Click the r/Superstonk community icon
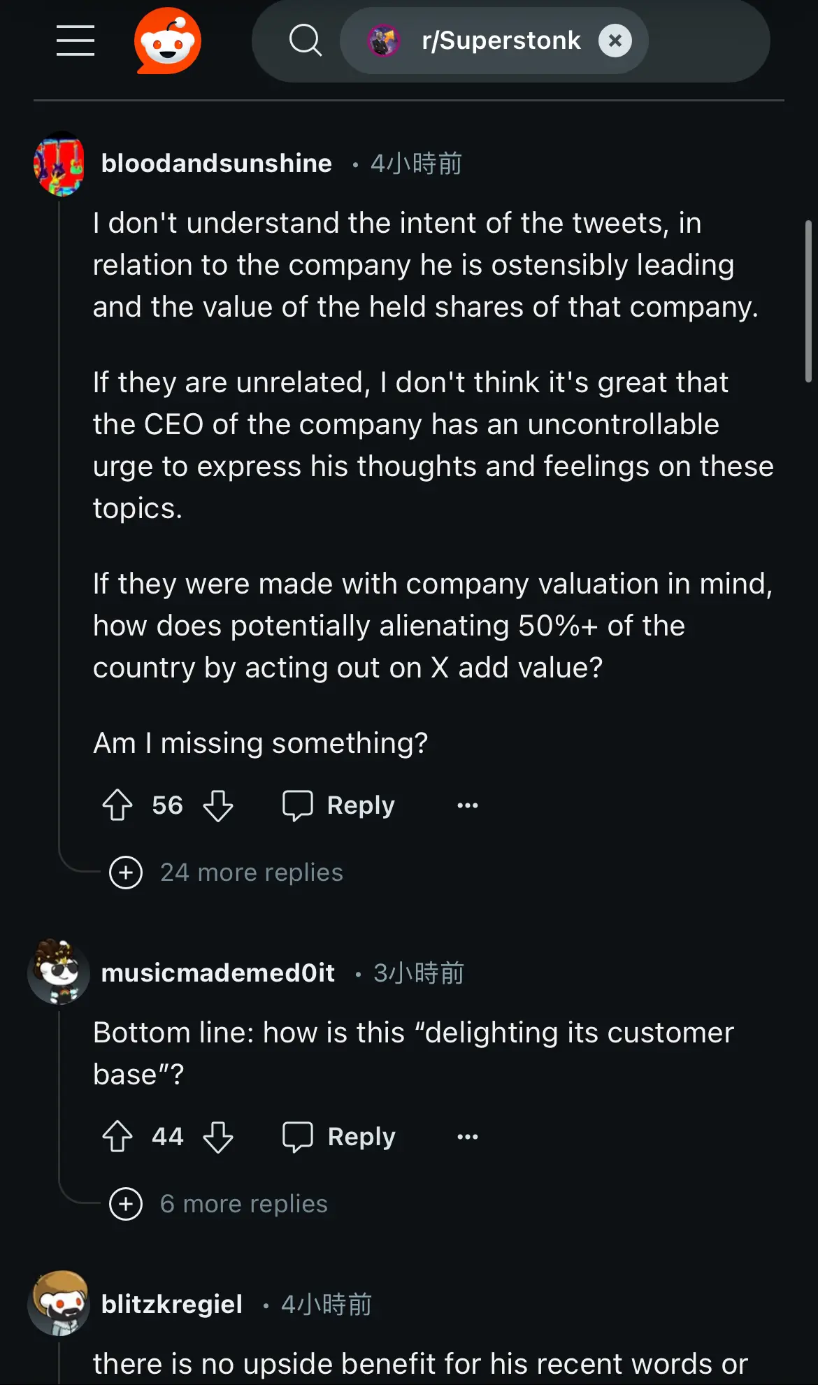The image size is (818, 1385). pos(384,41)
